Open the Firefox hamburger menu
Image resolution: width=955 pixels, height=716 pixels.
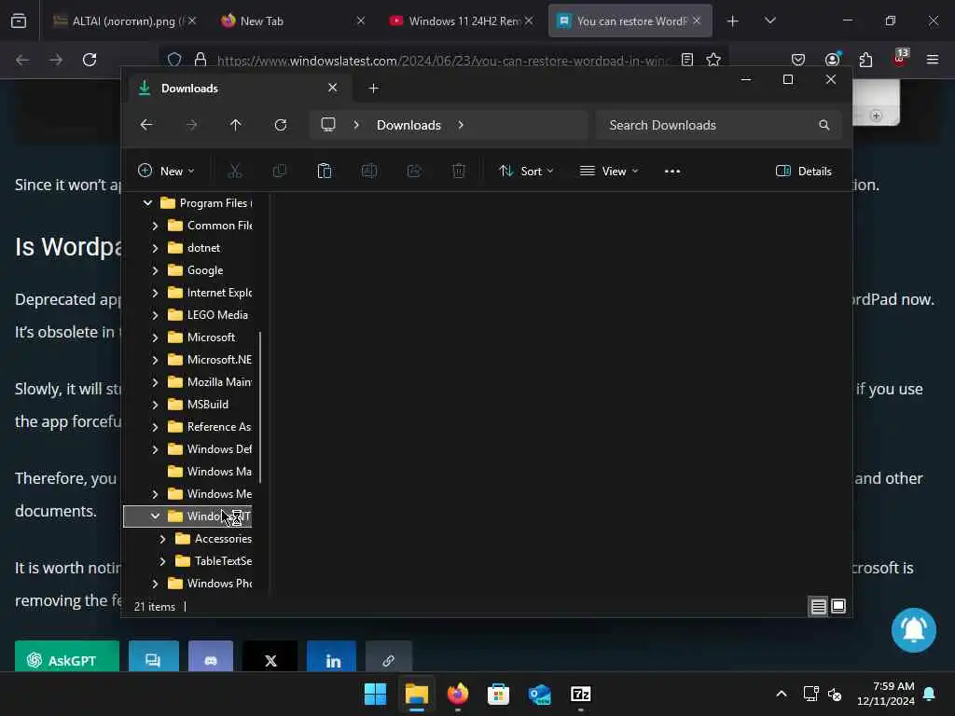coord(933,60)
